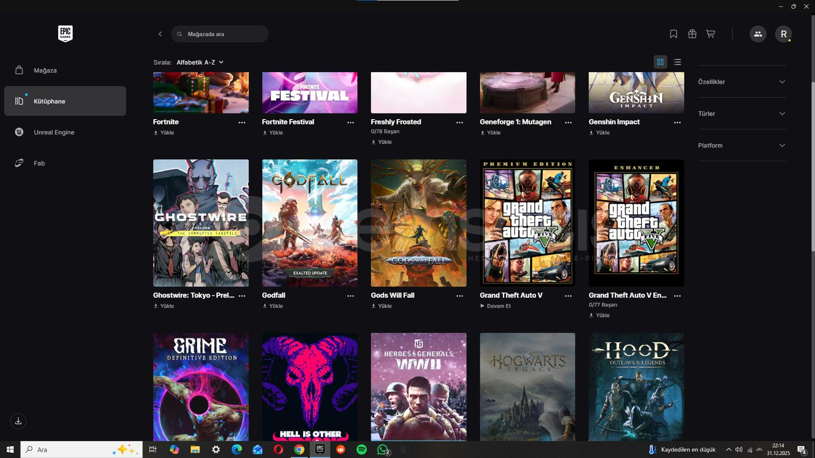Select Kütüphane library in sidebar
The width and height of the screenshot is (815, 458).
point(65,101)
